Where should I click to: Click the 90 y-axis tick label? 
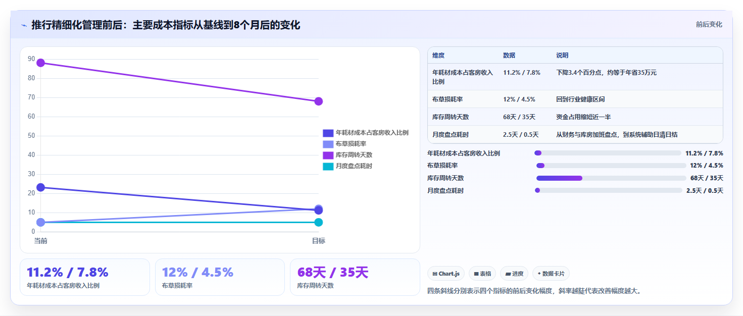(x=31, y=59)
